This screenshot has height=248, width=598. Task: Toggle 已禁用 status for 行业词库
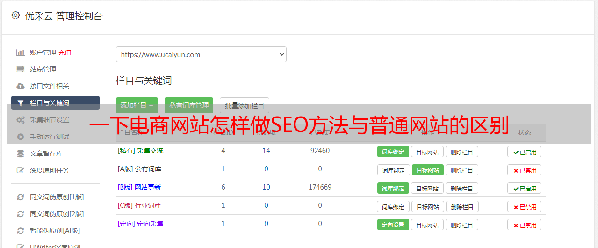(524, 206)
